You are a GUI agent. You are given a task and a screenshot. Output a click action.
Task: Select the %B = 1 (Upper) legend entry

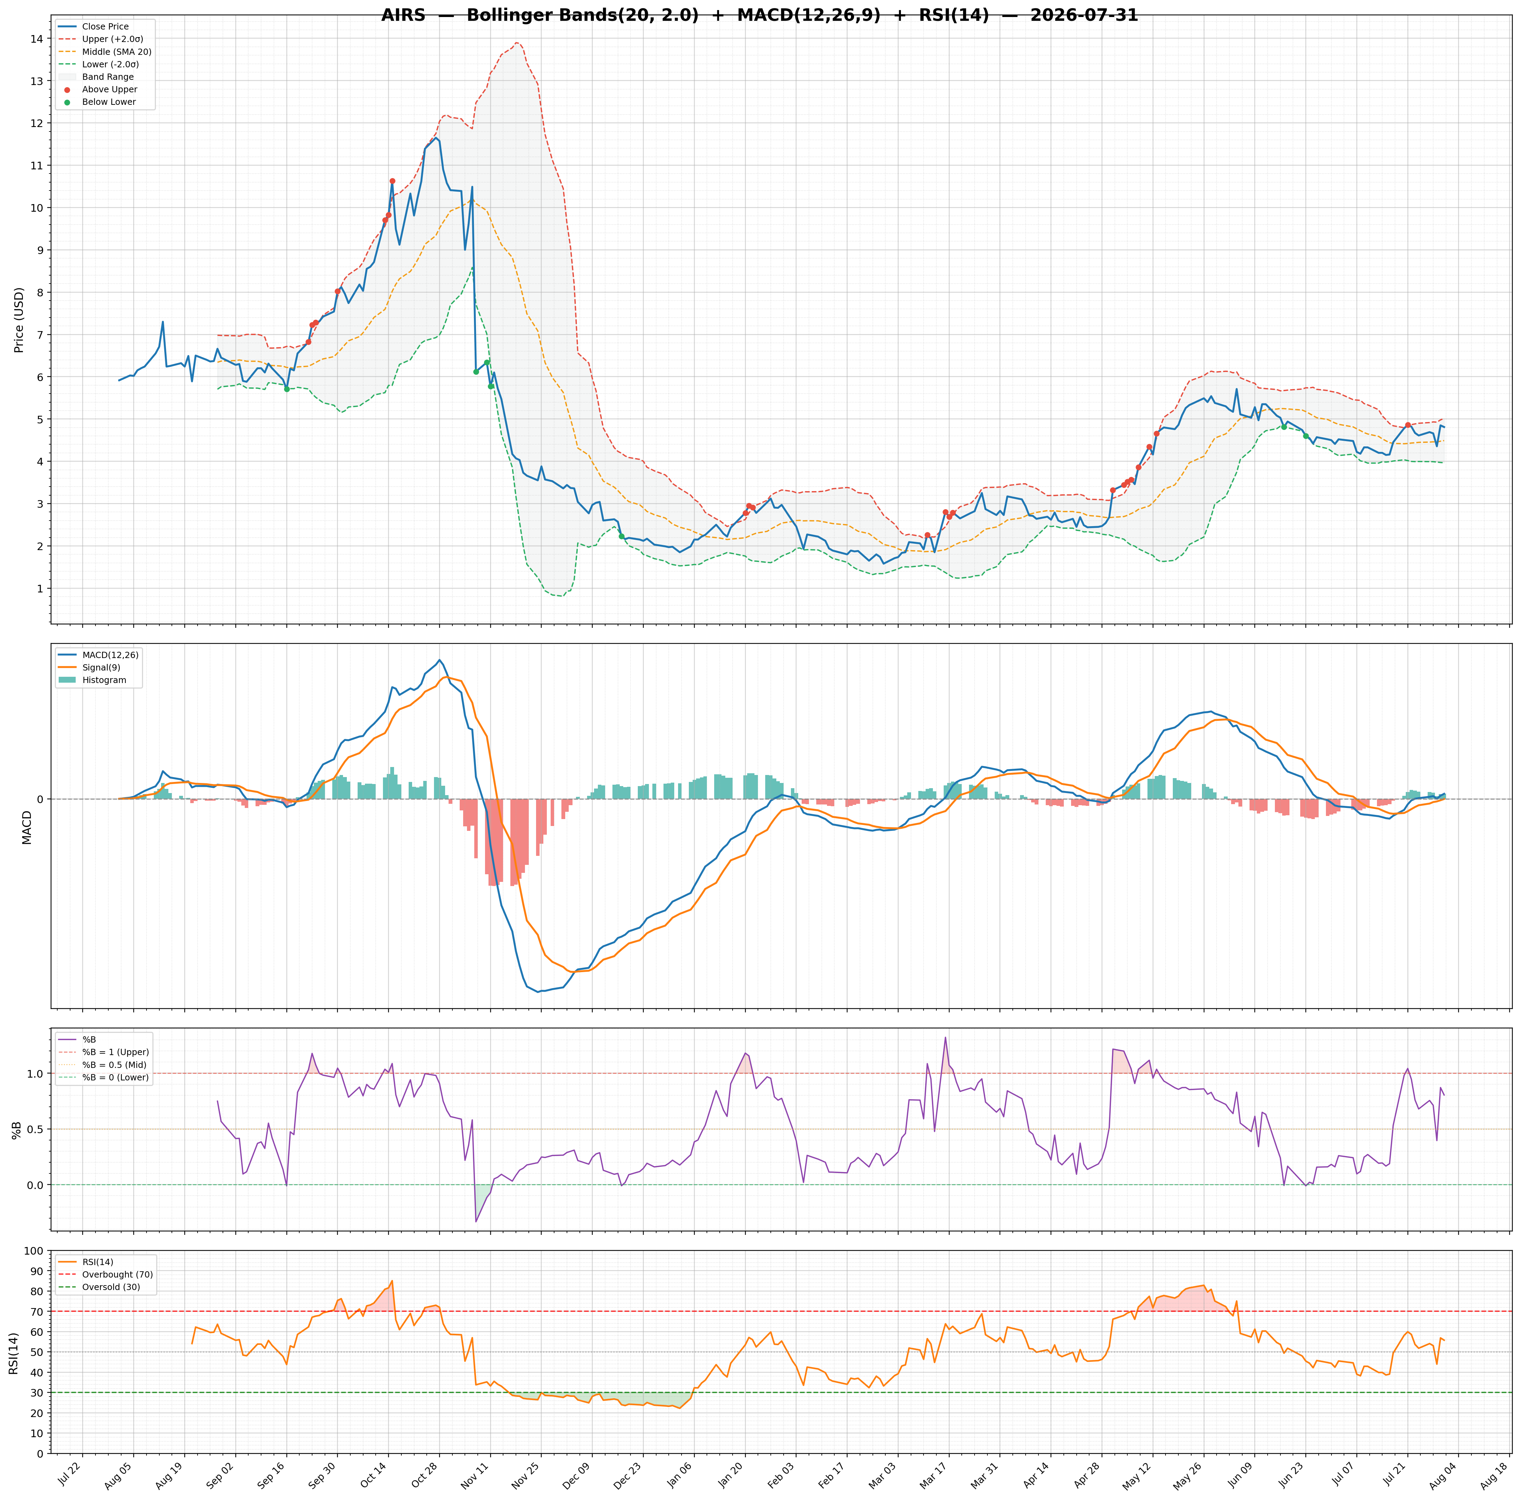coord(104,1052)
